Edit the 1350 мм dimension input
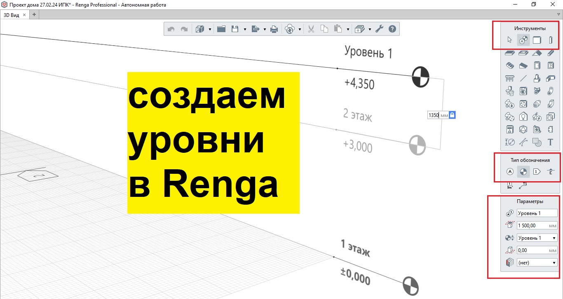 (x=438, y=115)
